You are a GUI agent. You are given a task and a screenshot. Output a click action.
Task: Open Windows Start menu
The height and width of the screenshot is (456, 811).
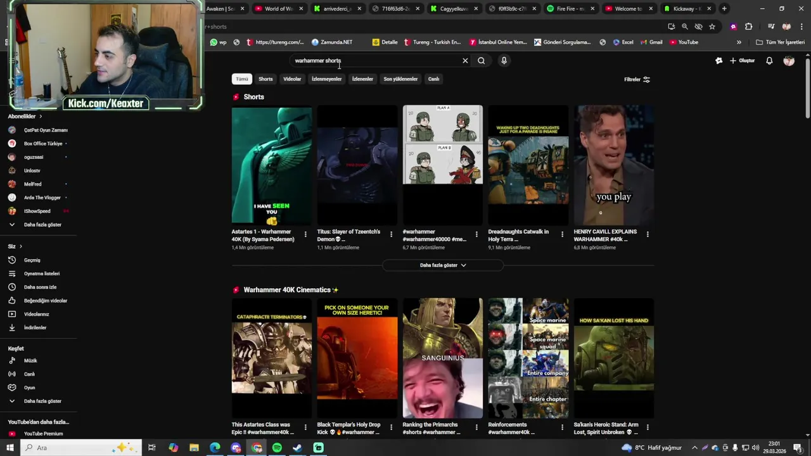tap(10, 448)
